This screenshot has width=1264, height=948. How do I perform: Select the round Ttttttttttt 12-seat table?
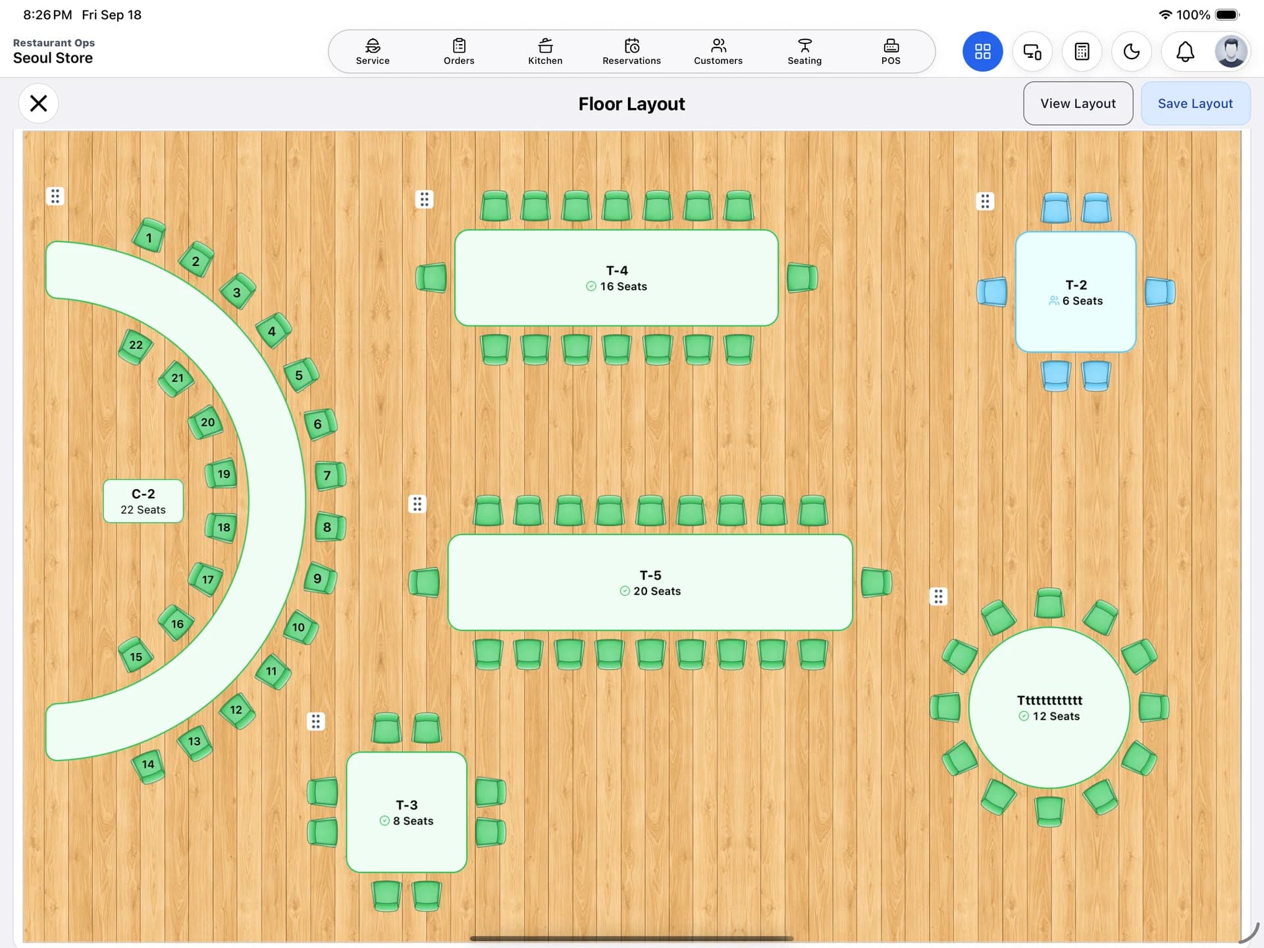(1049, 708)
